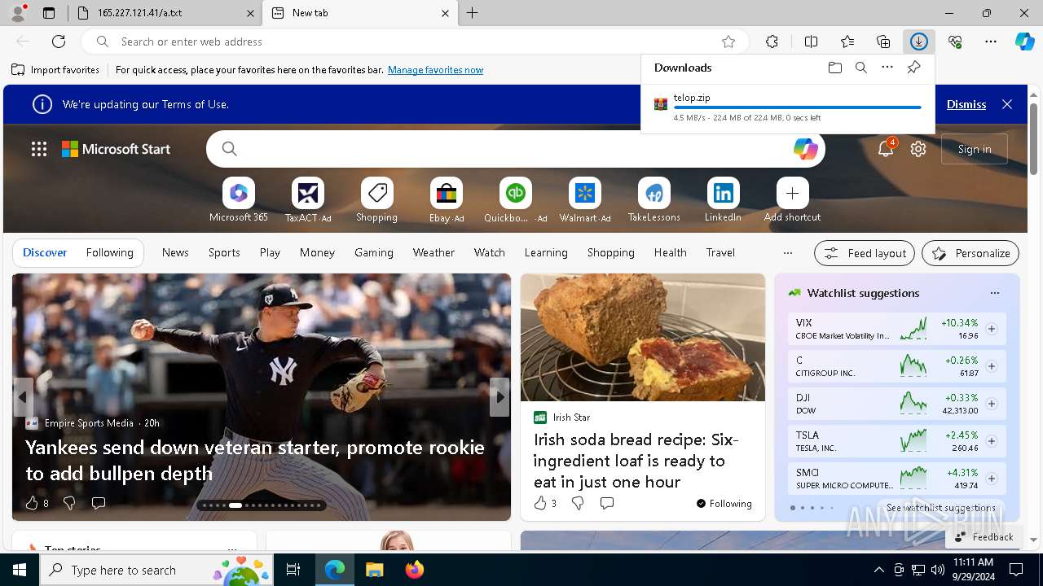1043x586 pixels.
Task: Open Feed layout options
Action: (x=865, y=253)
